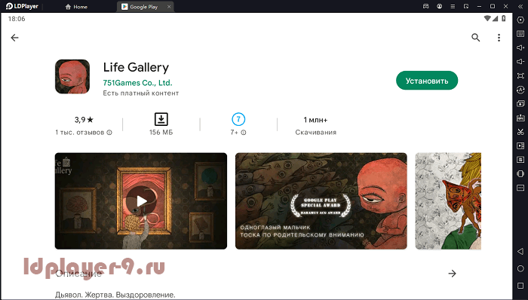The height and width of the screenshot is (300, 528).
Task: Open LDPlayer settings hexagon icon
Action: coord(520,20)
